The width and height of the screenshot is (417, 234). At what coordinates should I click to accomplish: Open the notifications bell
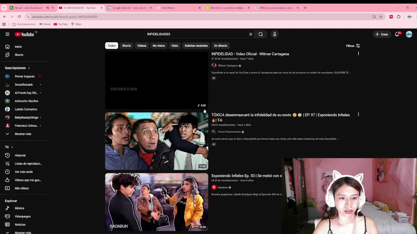pos(397,34)
